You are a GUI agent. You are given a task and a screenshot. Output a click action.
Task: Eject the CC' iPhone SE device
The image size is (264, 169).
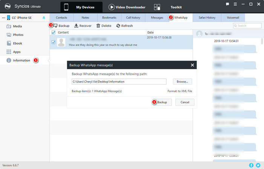coord(44,17)
